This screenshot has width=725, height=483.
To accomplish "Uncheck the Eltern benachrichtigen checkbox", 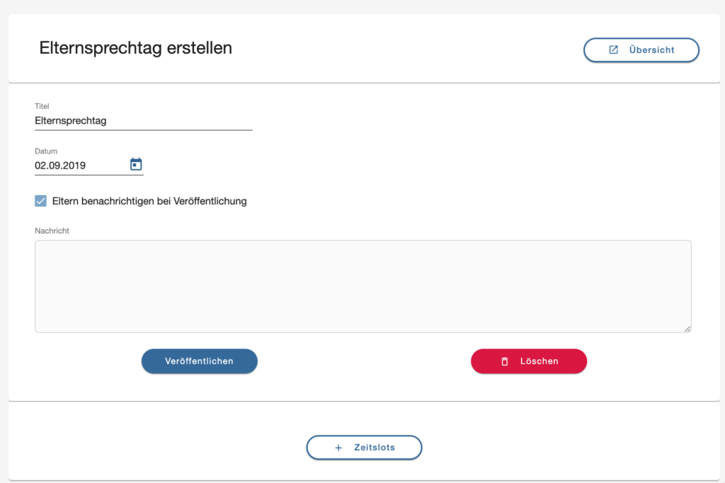I will click(x=40, y=201).
